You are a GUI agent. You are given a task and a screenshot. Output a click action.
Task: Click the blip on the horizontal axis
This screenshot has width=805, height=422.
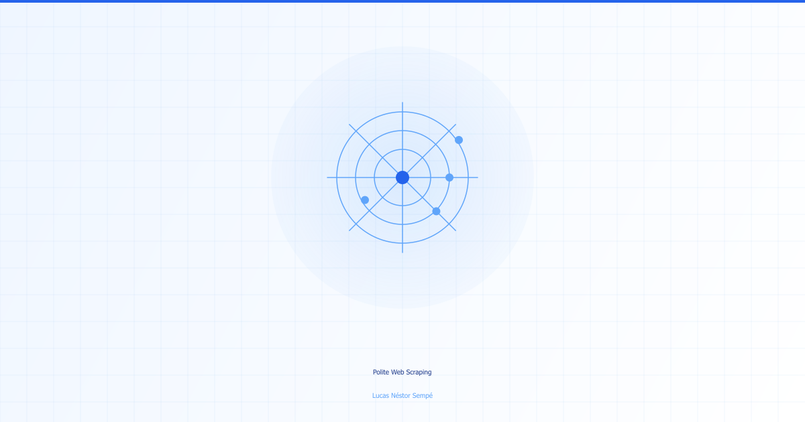pos(449,178)
